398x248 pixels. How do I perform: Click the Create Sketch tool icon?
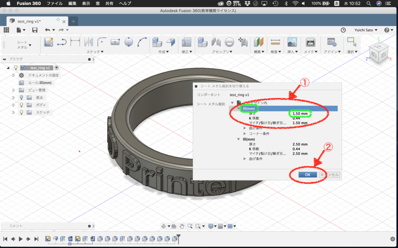49,42
